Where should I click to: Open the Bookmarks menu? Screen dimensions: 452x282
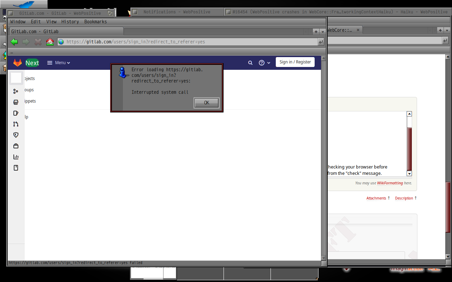pos(96,22)
